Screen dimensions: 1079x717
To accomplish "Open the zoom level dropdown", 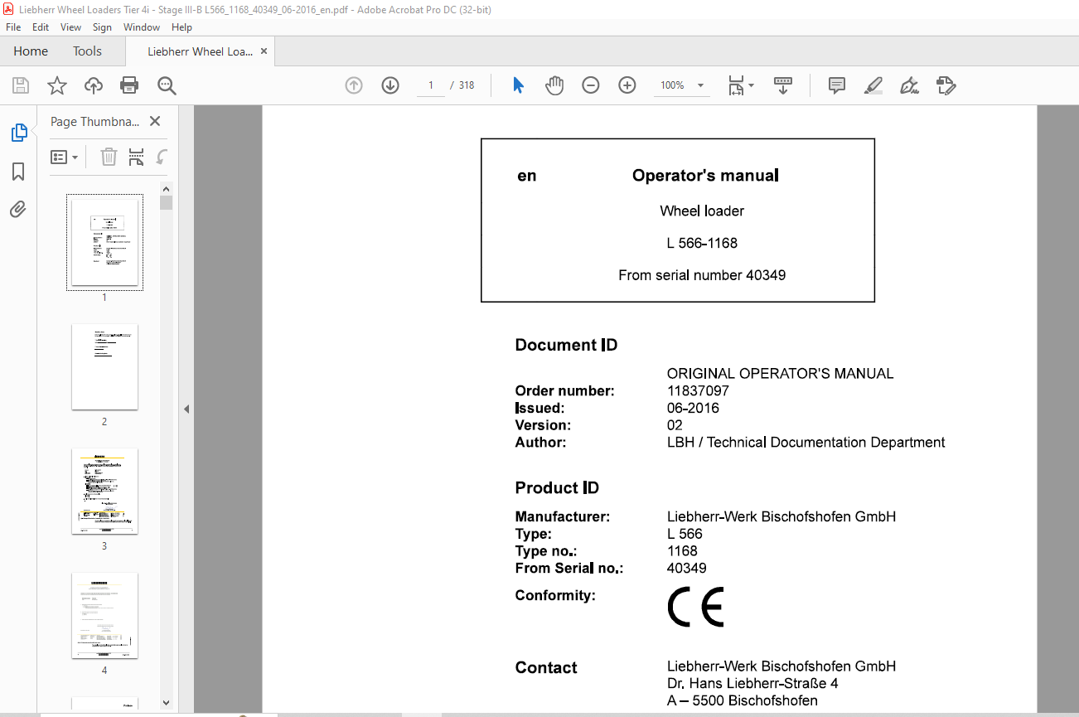I will coord(700,85).
